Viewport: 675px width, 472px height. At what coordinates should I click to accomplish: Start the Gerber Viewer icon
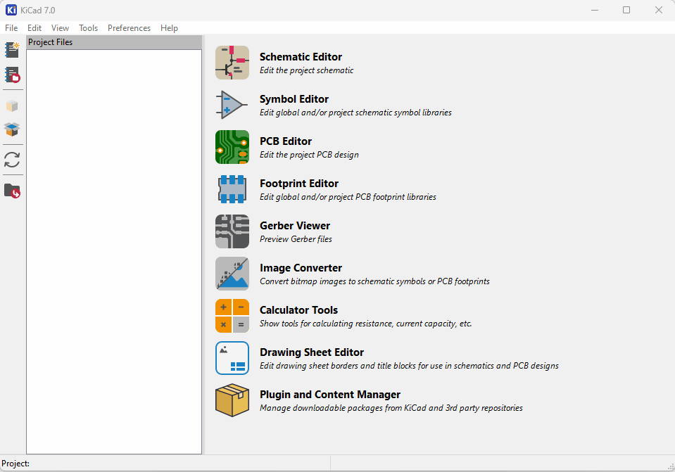(x=232, y=231)
